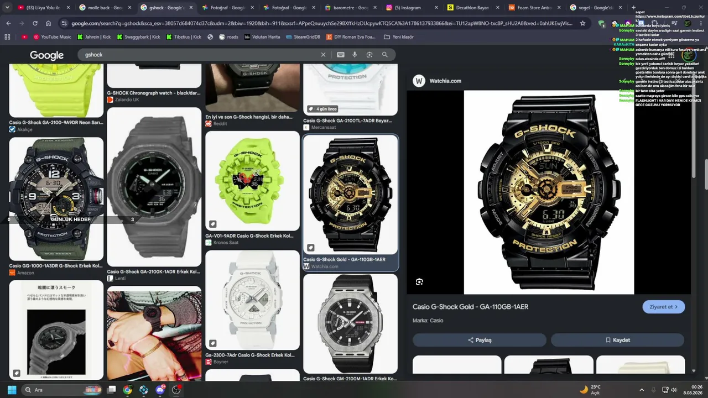The height and width of the screenshot is (398, 708).
Task: Reload the current Google page
Action: click(35, 23)
